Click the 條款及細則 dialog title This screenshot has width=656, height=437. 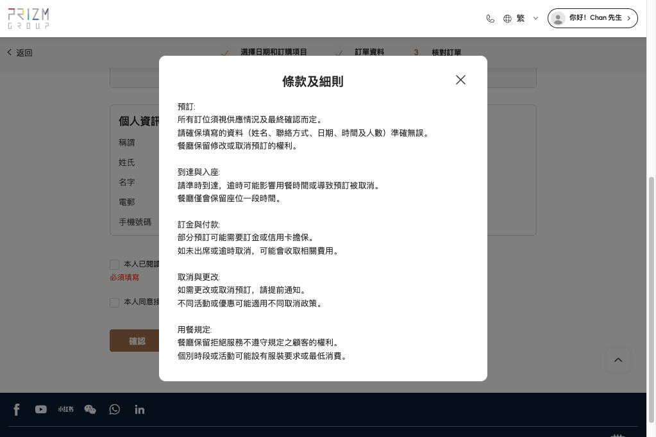pyautogui.click(x=313, y=81)
